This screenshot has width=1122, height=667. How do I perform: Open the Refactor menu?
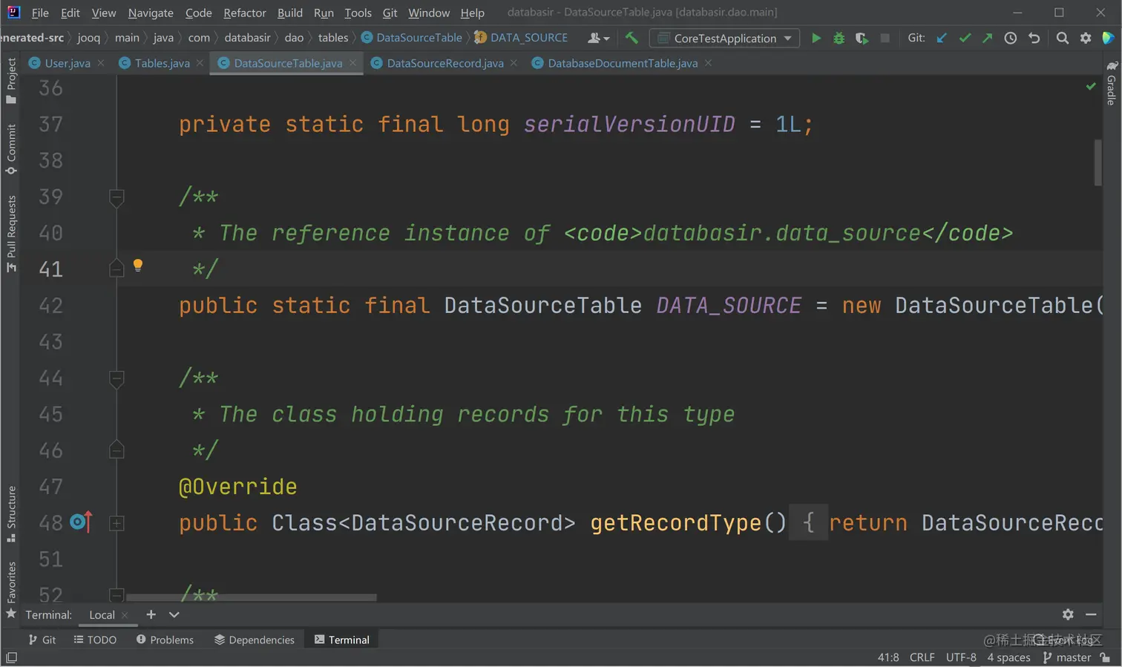(x=245, y=13)
